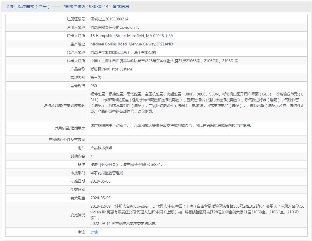The height and width of the screenshot is (241, 312).
Task: Click structure description starting 硬件配置
Action: [197, 103]
